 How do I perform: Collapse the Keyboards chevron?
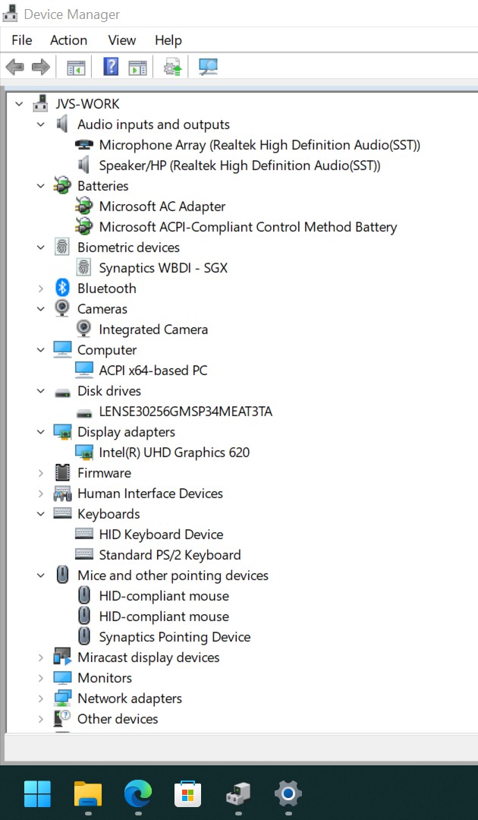[41, 513]
